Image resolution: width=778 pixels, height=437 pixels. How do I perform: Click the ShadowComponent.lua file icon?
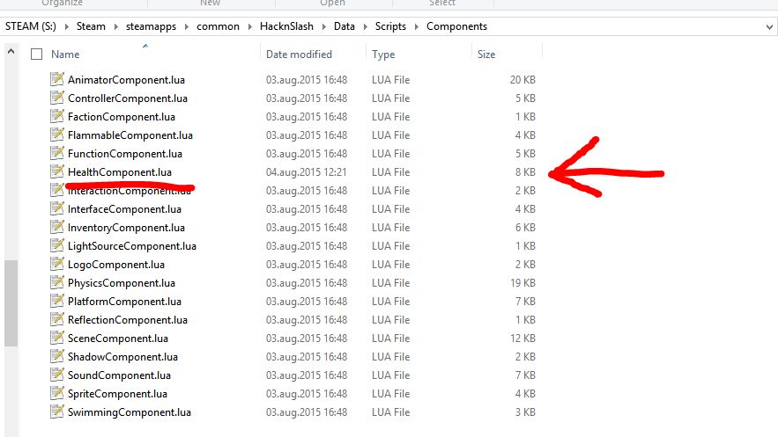pyautogui.click(x=57, y=356)
